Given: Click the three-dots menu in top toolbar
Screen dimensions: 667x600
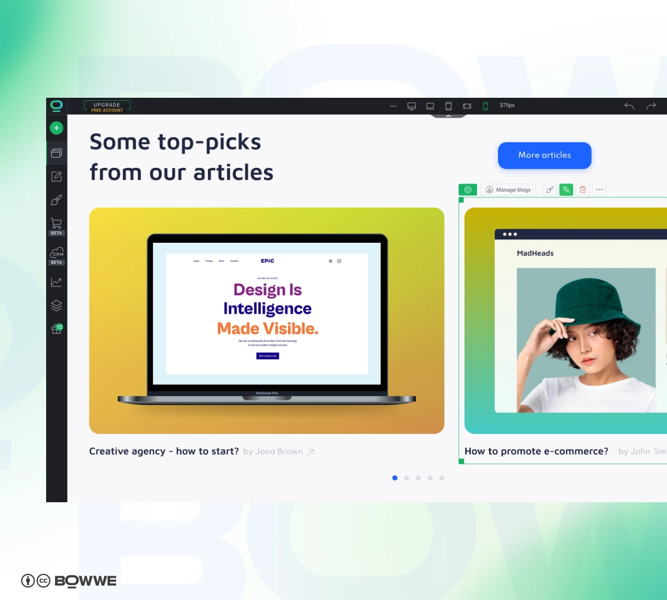Looking at the screenshot, I should coord(393,106).
